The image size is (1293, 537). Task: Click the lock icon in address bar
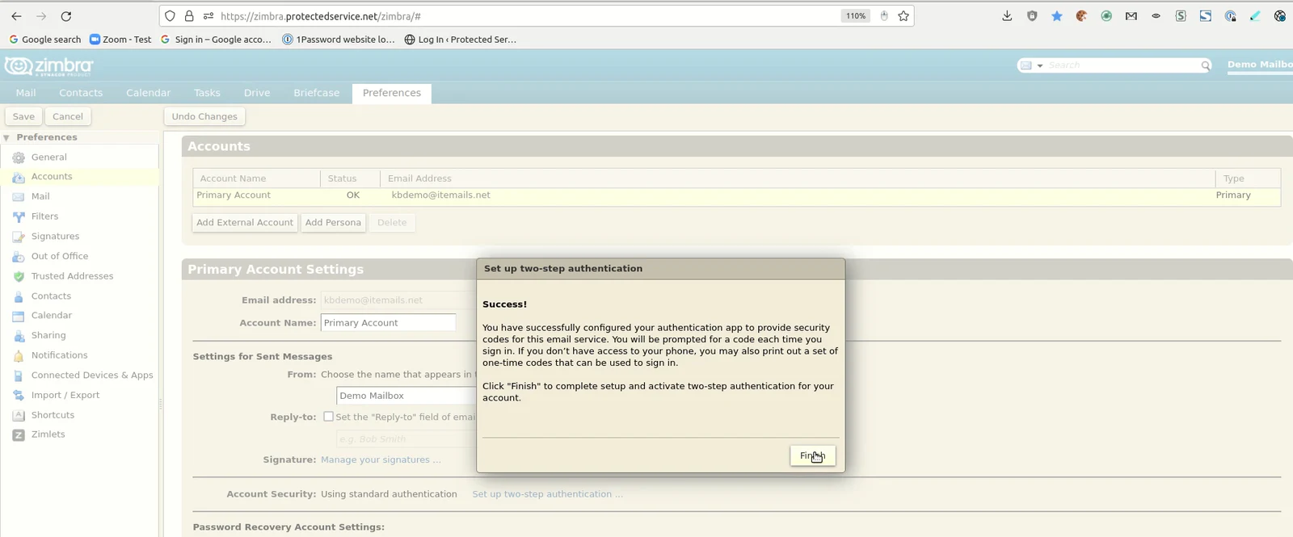click(x=189, y=16)
